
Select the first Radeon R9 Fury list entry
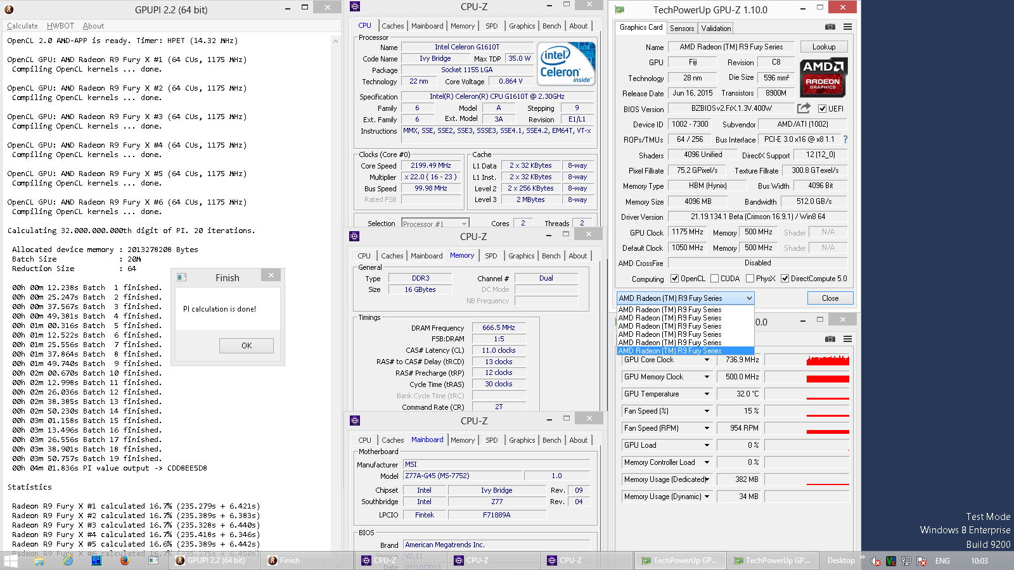(685, 310)
